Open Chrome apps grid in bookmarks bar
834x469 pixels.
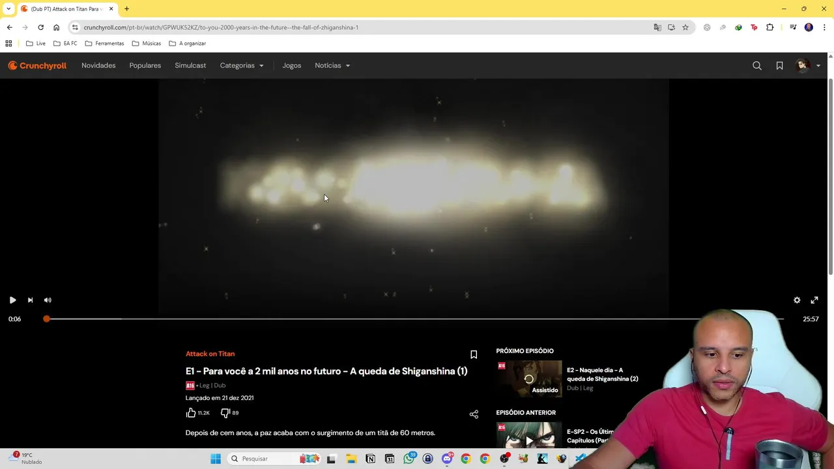pyautogui.click(x=8, y=44)
